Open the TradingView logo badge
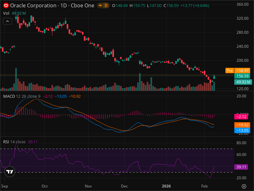This screenshot has width=254, height=191. (10, 172)
